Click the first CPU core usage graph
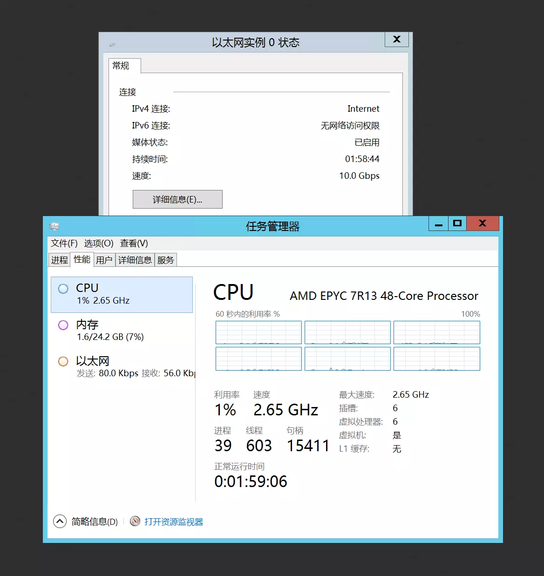This screenshot has height=576, width=544. (x=258, y=332)
